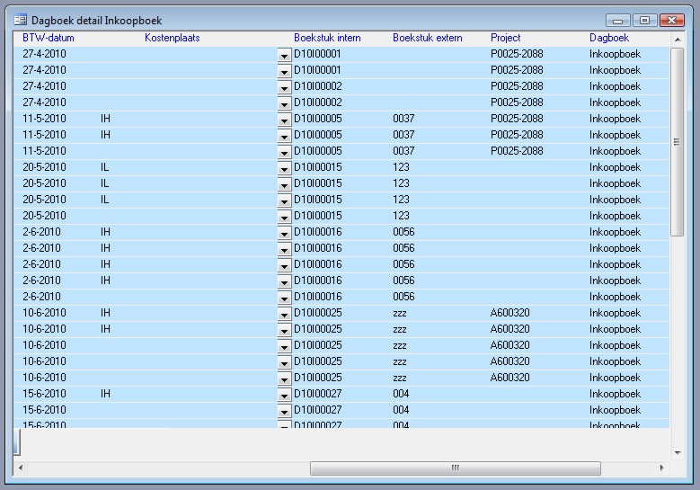
Task: Select 0056 in the 2-6-2010 row lacking IH
Action: click(x=403, y=297)
